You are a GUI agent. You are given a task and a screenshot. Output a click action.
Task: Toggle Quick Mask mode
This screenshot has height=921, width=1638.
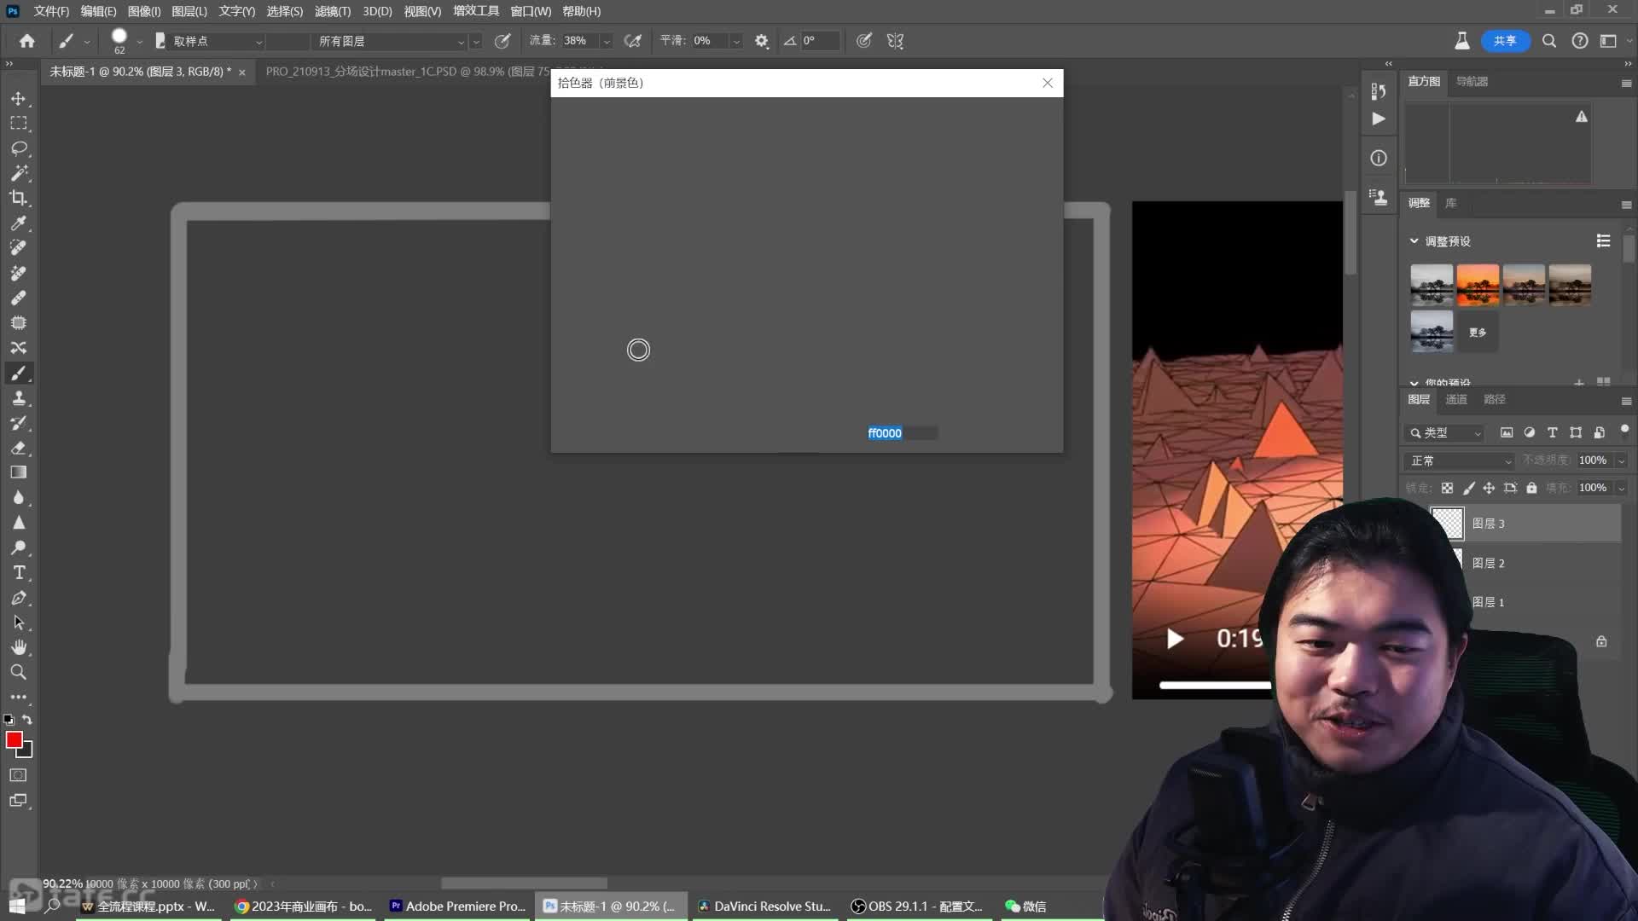click(x=19, y=775)
